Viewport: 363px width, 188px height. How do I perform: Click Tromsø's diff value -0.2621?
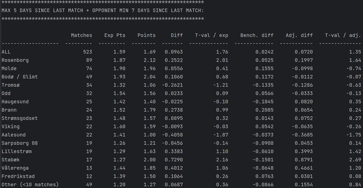(x=172, y=85)
